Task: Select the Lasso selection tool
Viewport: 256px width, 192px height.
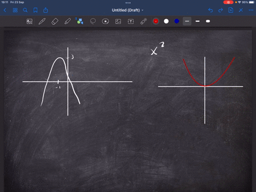Action: click(93, 21)
